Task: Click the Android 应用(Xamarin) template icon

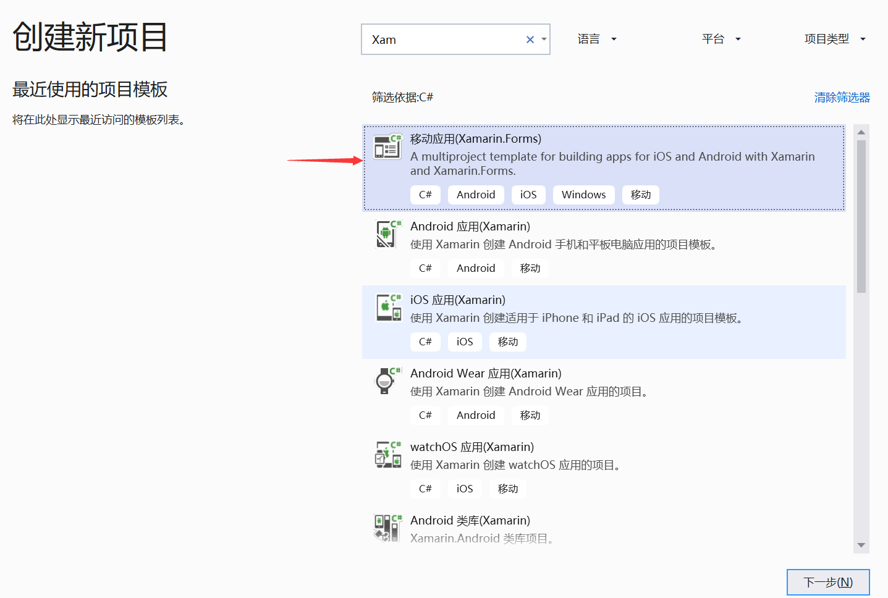Action: (x=389, y=234)
